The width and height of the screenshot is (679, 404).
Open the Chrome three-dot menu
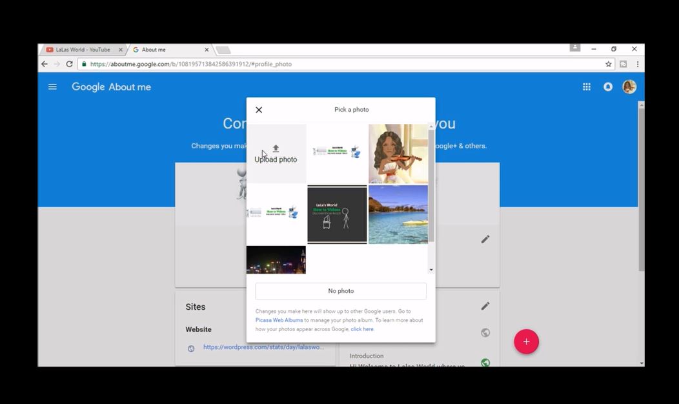[638, 64]
